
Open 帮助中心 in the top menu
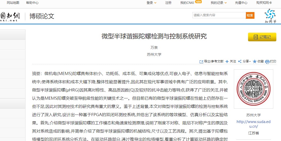click(x=32, y=3)
